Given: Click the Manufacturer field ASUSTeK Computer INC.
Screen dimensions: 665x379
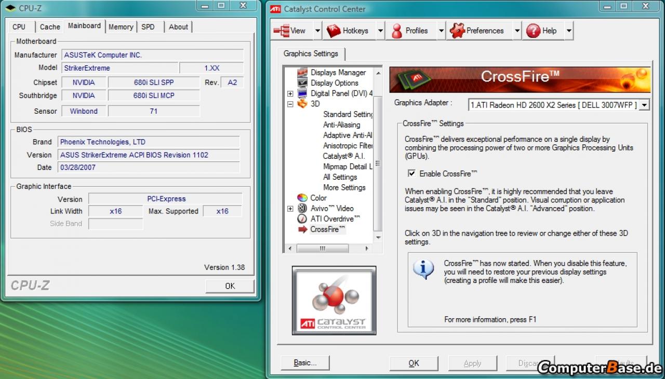Looking at the screenshot, I should (153, 55).
